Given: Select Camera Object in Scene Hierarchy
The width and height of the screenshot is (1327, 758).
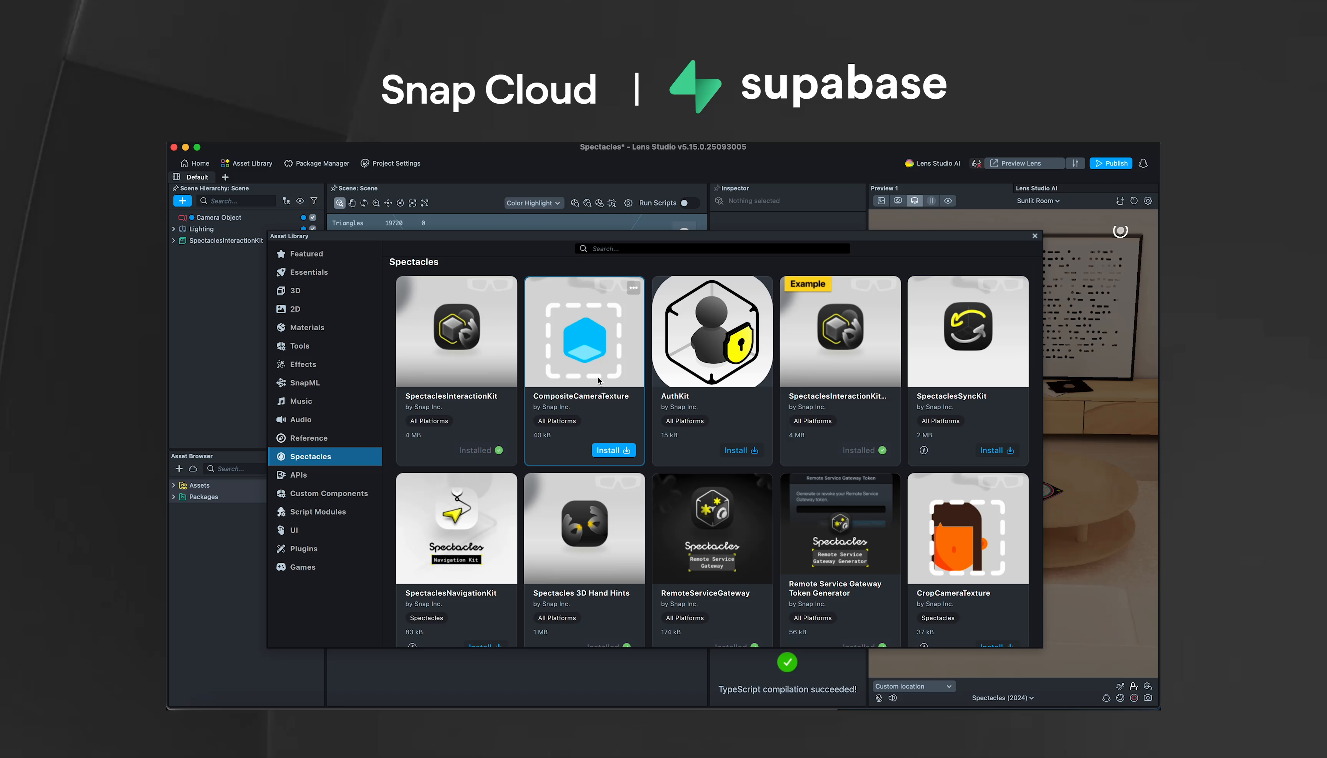Looking at the screenshot, I should coord(218,218).
